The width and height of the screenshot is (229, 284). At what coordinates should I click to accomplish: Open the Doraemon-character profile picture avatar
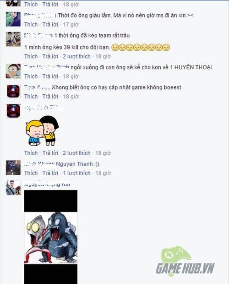pos(13,71)
